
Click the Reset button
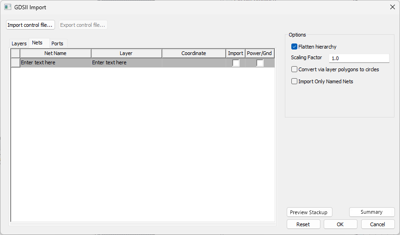click(x=303, y=224)
